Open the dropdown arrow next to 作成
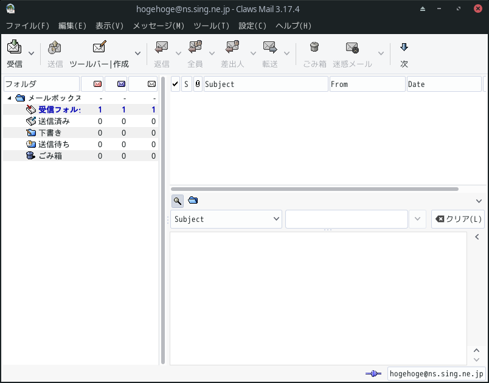This screenshot has height=383, width=489. pos(137,53)
